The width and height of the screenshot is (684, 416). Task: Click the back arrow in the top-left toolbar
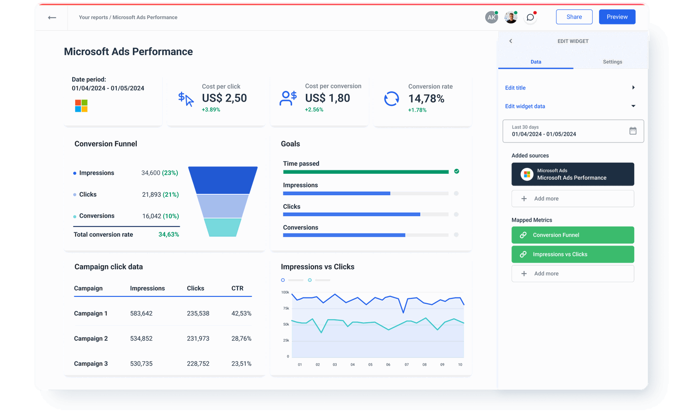click(52, 17)
